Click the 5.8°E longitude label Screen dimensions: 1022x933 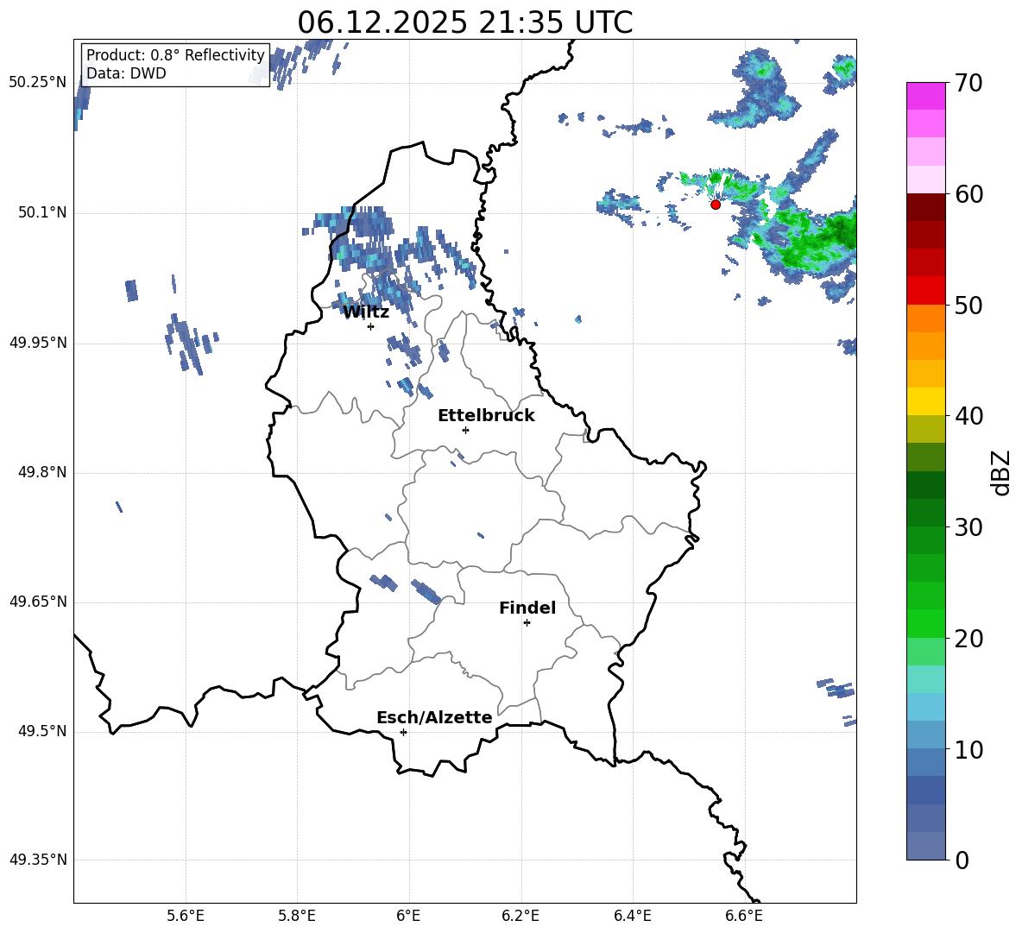(297, 916)
